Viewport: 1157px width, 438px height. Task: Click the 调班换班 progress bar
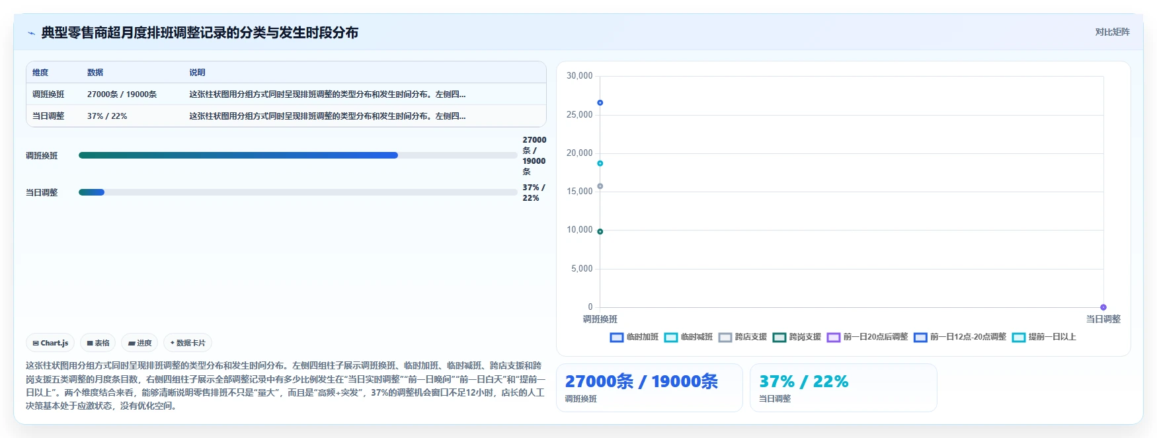(298, 155)
